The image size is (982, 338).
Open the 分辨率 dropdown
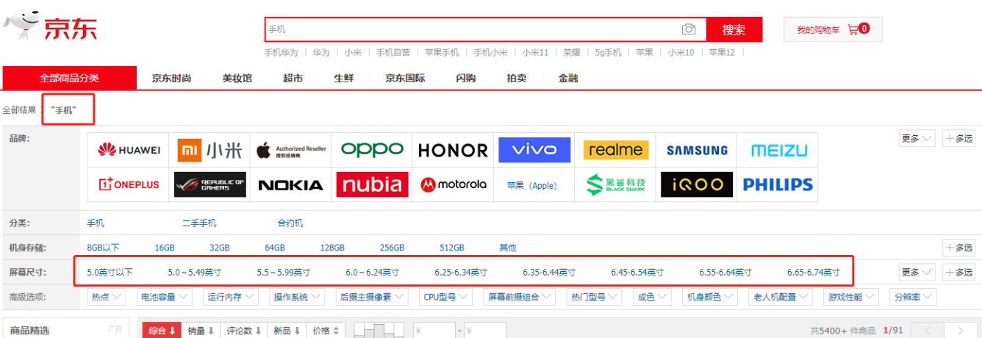pos(913,297)
